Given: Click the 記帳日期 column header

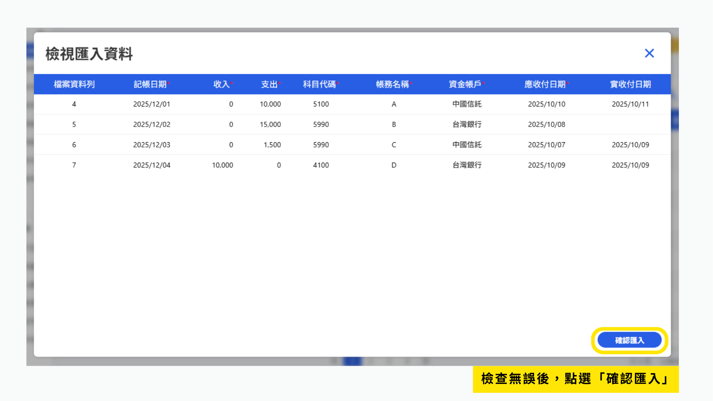Looking at the screenshot, I should click(150, 84).
